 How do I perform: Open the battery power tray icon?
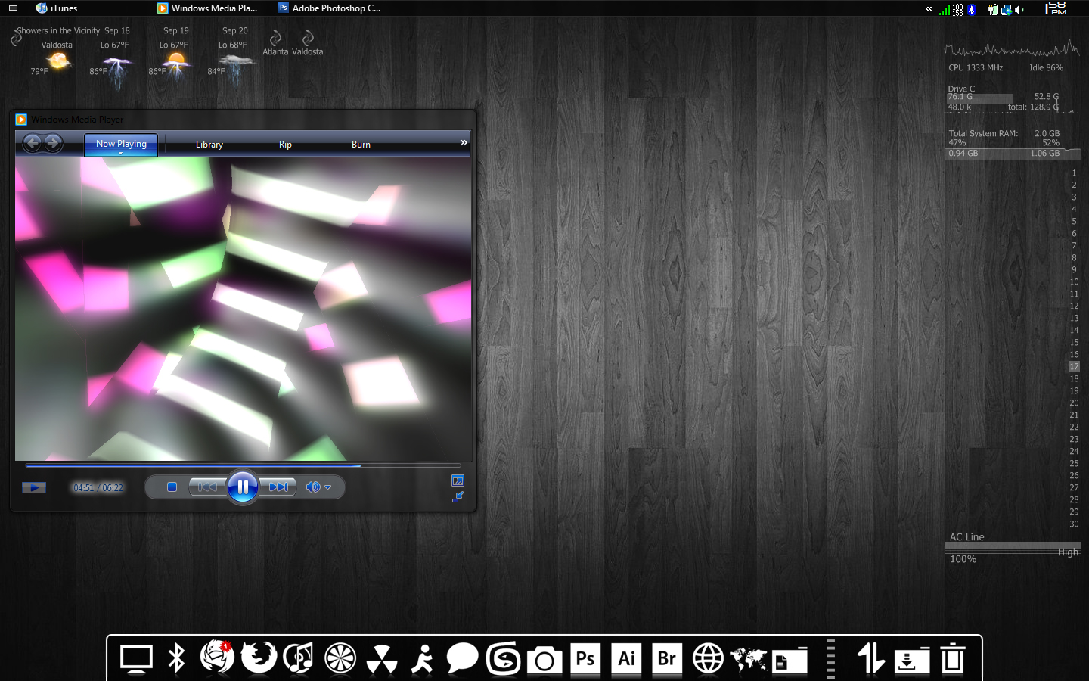(x=993, y=9)
